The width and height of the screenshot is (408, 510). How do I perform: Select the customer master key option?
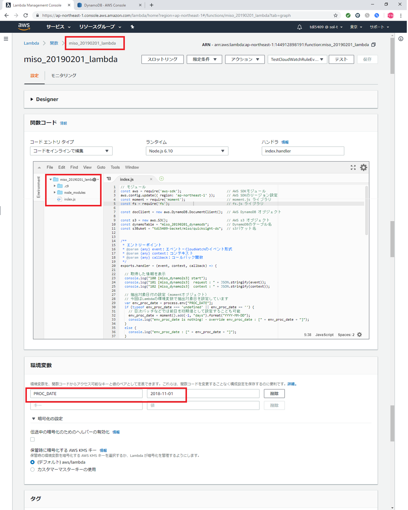[33, 469]
